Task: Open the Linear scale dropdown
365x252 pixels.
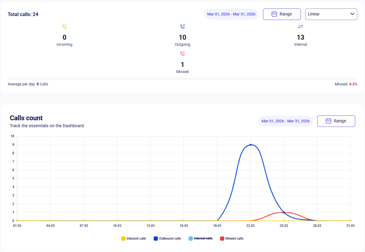Action: coord(331,14)
